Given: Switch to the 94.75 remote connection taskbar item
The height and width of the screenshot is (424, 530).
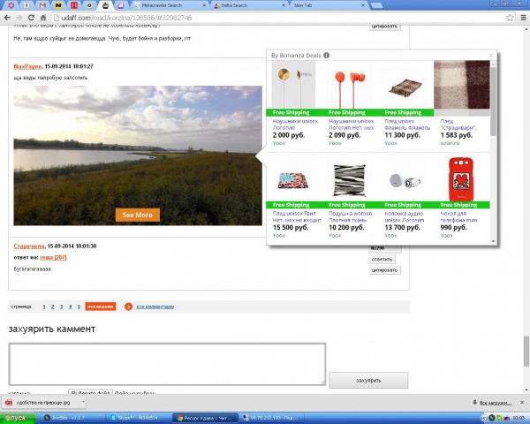Looking at the screenshot, I should pos(270,418).
